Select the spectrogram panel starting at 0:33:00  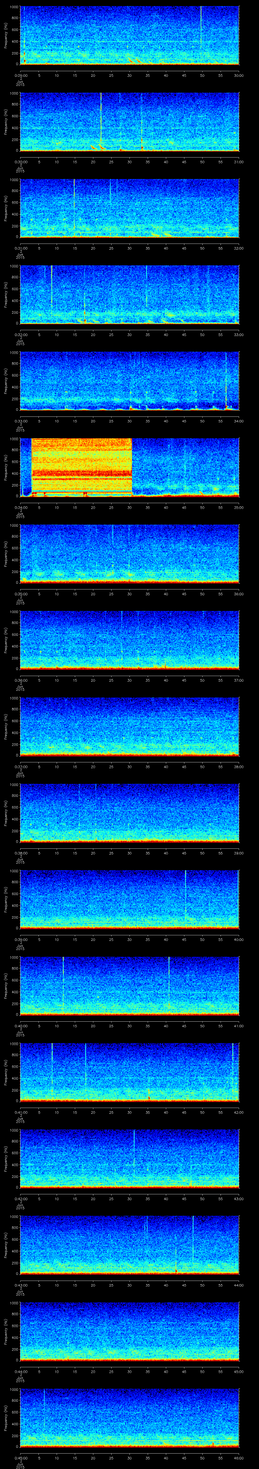coord(129,381)
